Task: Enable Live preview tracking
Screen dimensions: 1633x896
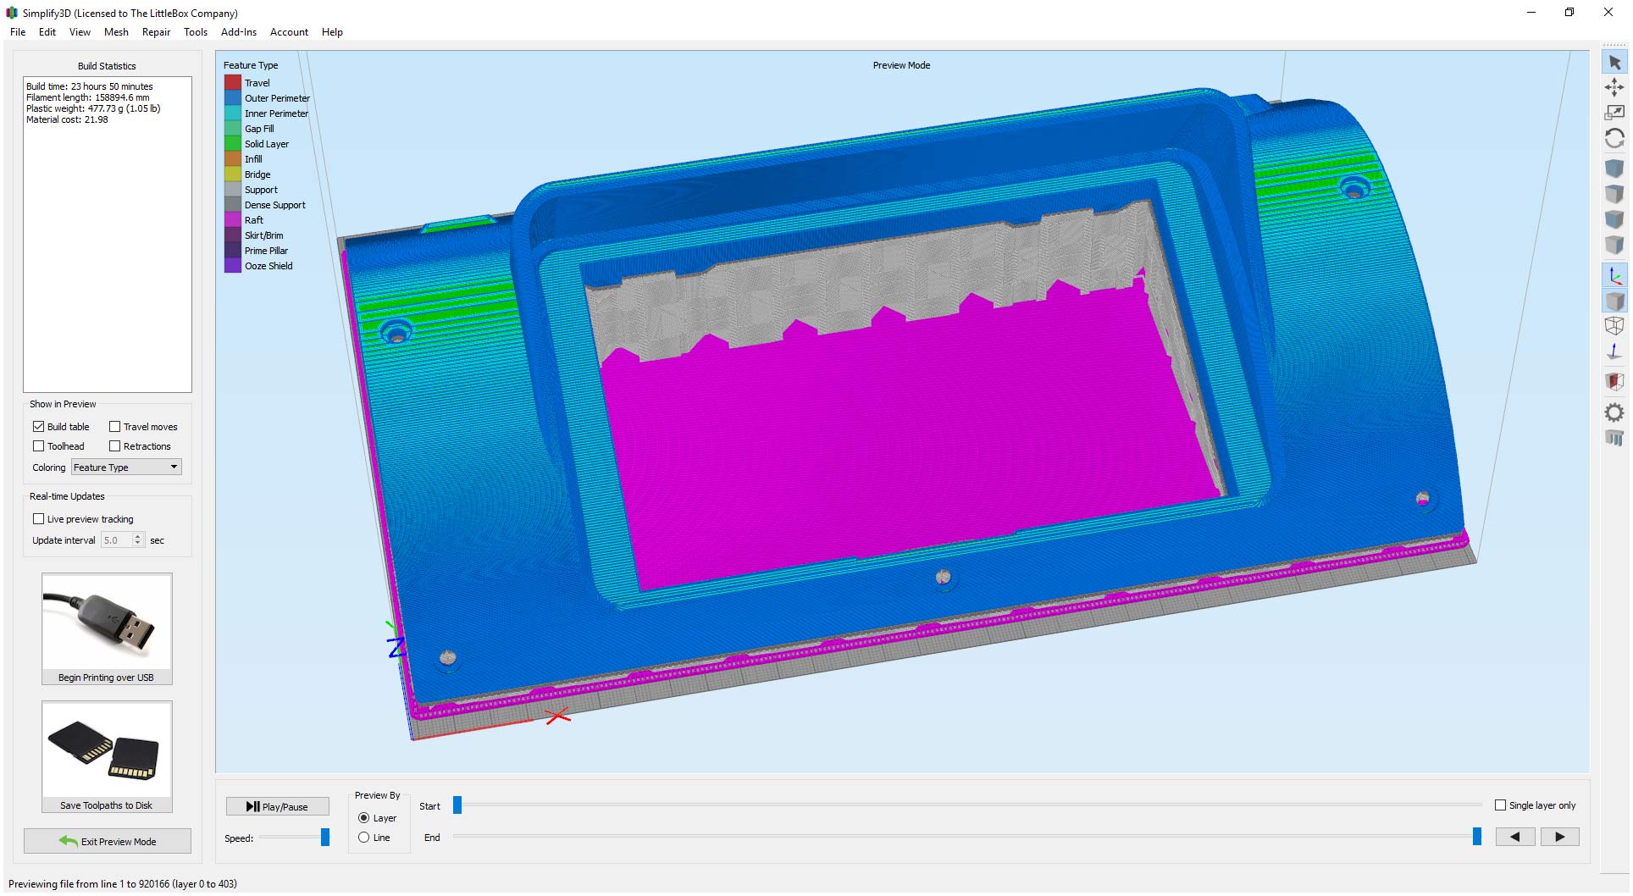Action: tap(38, 519)
